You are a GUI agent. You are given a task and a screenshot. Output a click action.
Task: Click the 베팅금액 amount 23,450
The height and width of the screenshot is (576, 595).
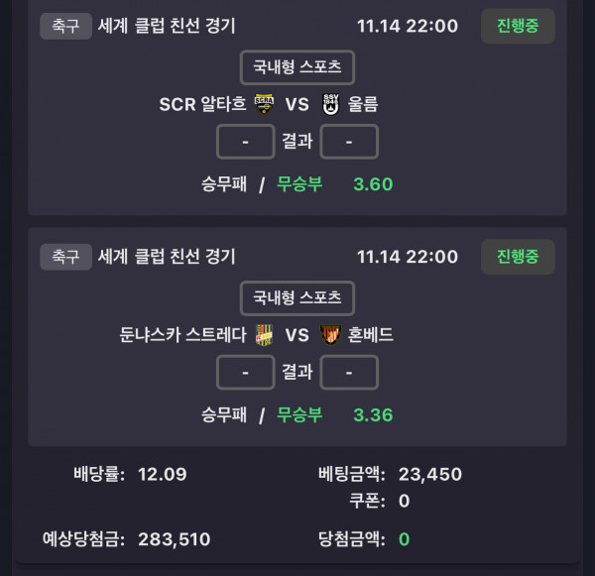pyautogui.click(x=429, y=474)
